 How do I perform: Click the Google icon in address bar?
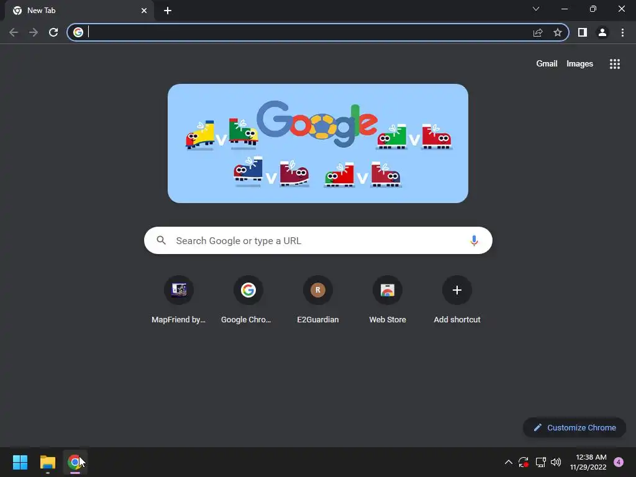78,32
